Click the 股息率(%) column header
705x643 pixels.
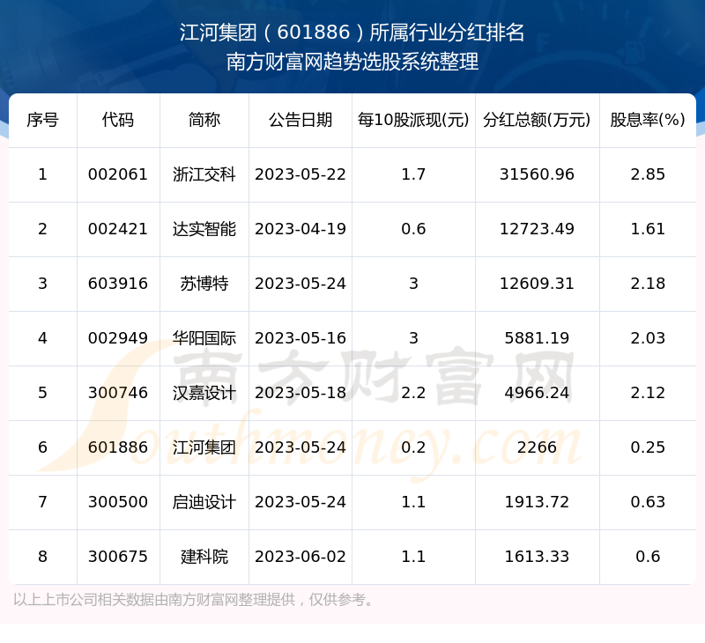pos(648,120)
